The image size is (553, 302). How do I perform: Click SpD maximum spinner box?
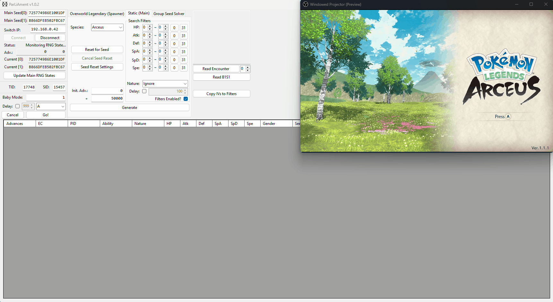point(163,60)
